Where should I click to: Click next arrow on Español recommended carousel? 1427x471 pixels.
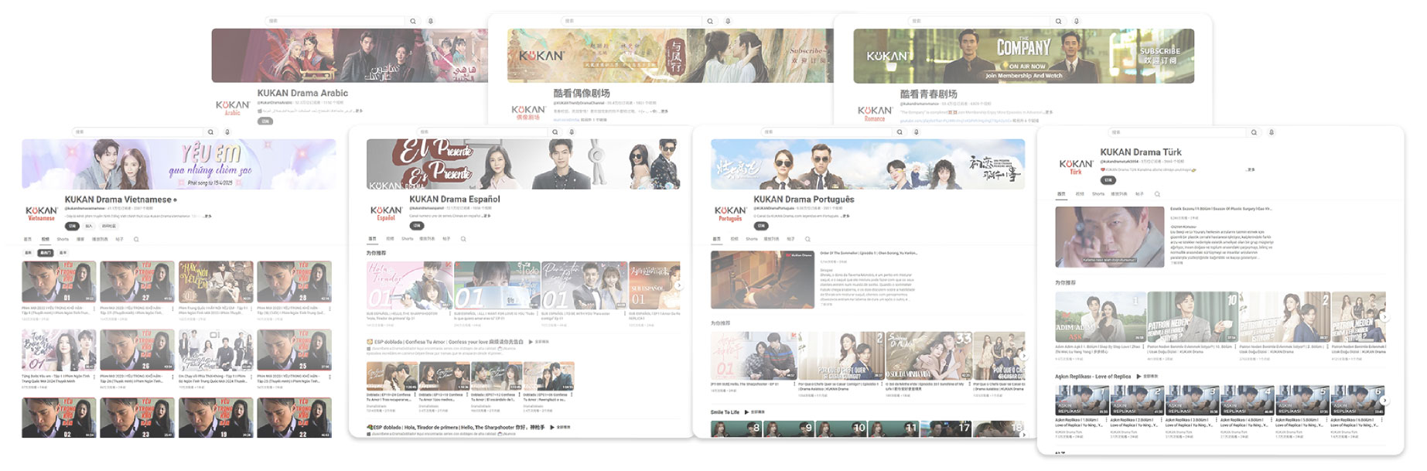(x=679, y=285)
